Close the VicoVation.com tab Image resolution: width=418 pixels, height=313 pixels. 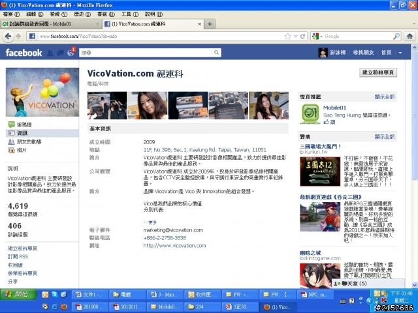(199, 24)
